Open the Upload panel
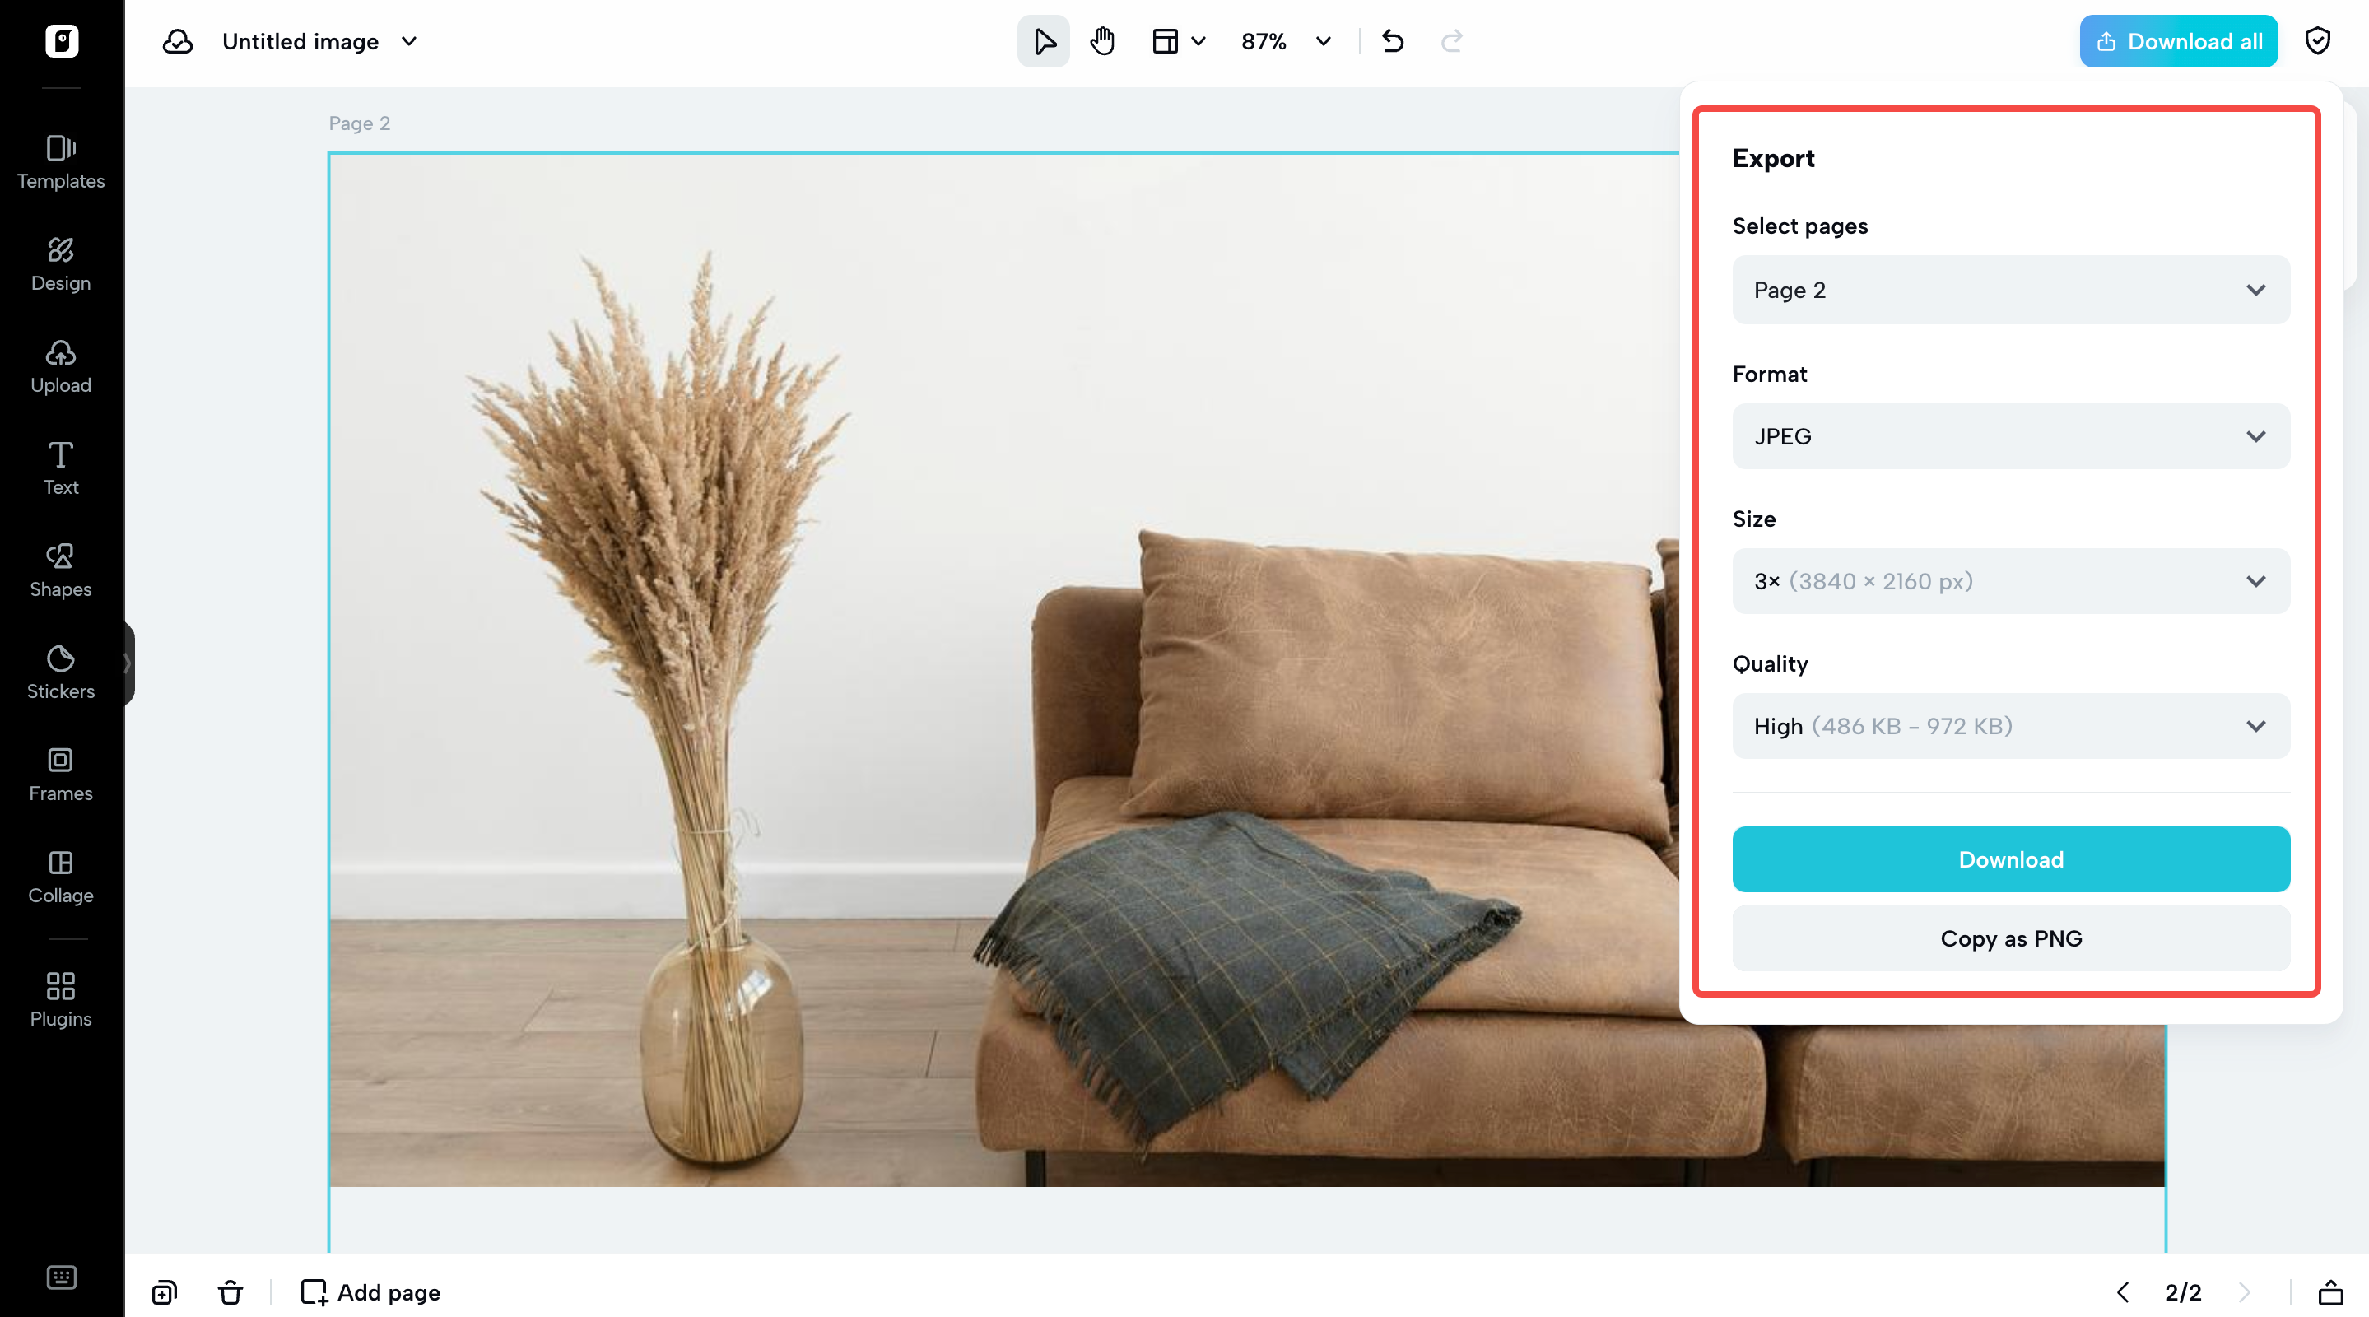 pos(61,366)
